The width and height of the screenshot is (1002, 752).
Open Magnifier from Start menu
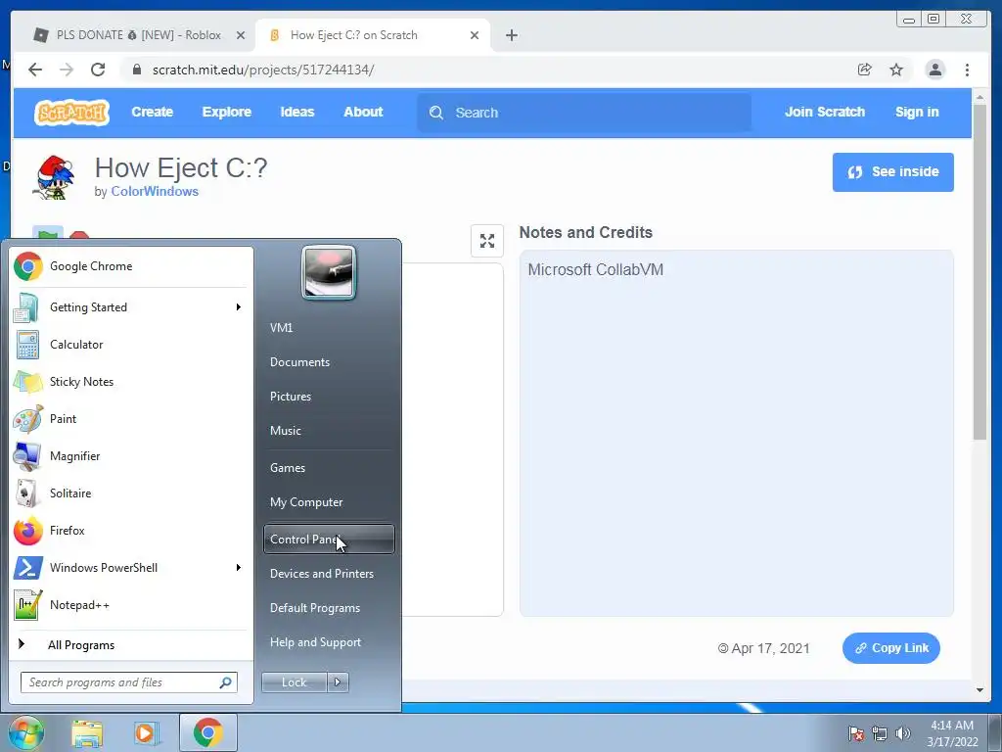(130, 456)
